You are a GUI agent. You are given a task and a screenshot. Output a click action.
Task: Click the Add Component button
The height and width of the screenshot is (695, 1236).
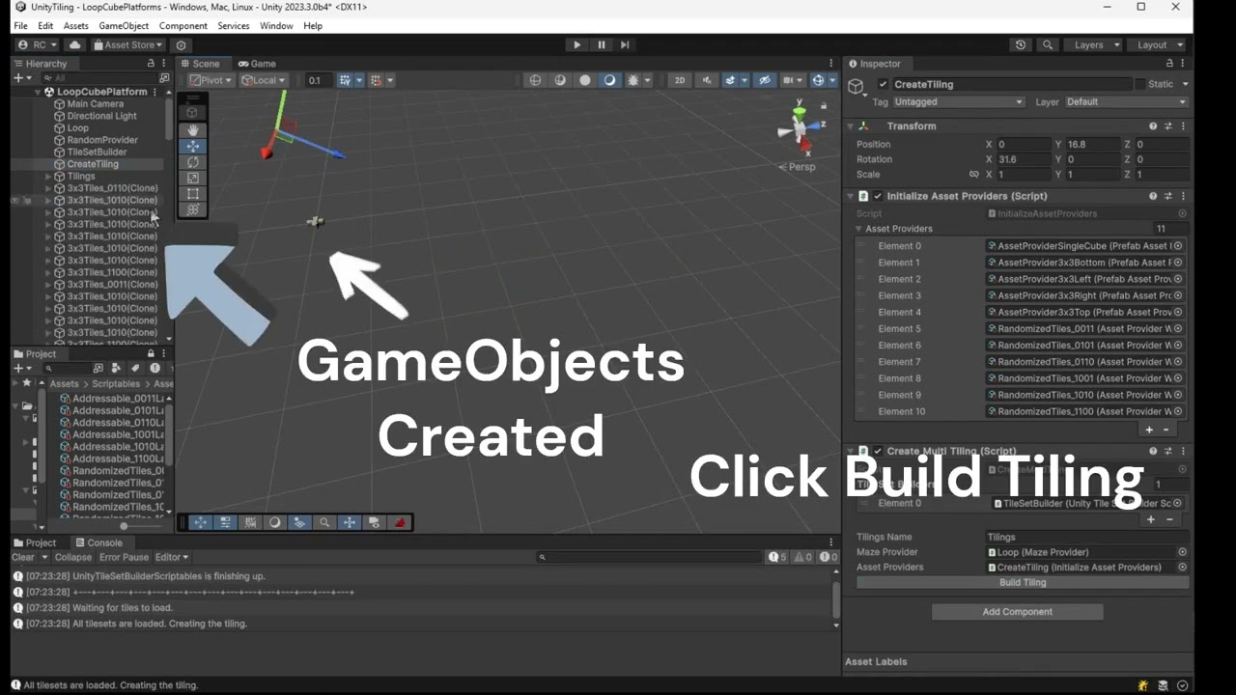(1017, 612)
